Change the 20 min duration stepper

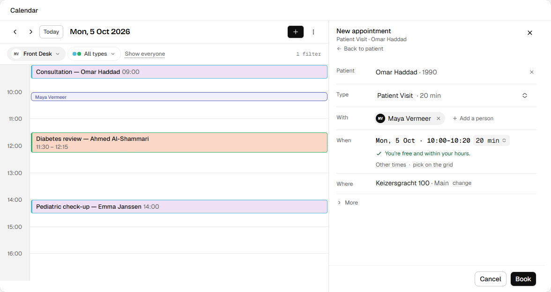coord(491,141)
